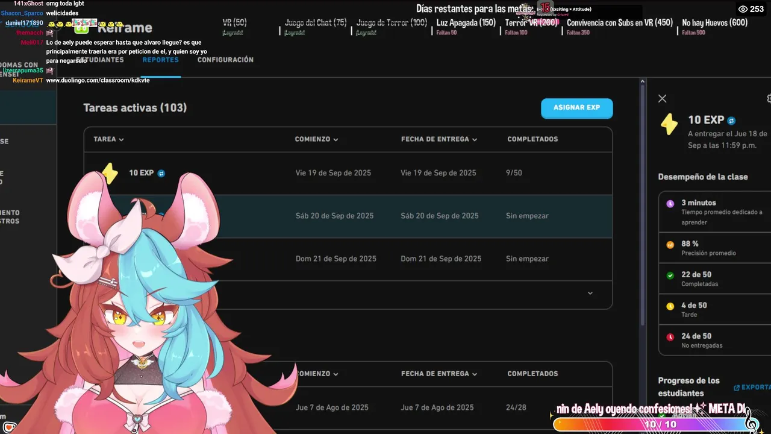771x434 pixels.
Task: Click the ASIGNAR EXP button
Action: coord(576,108)
